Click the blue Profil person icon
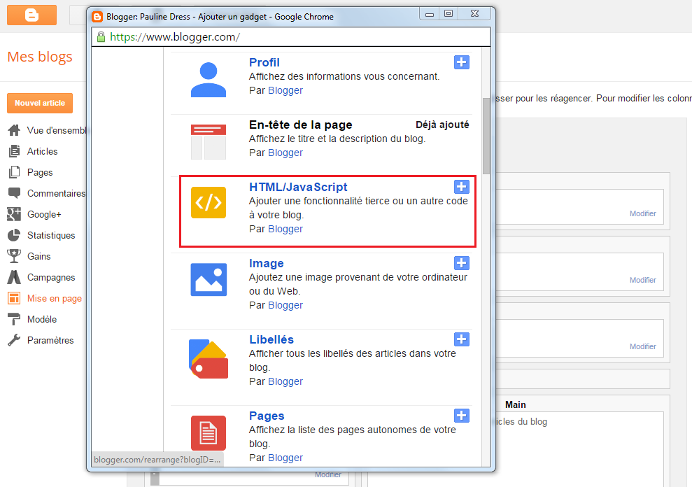Image resolution: width=692 pixels, height=487 pixels. (x=209, y=78)
